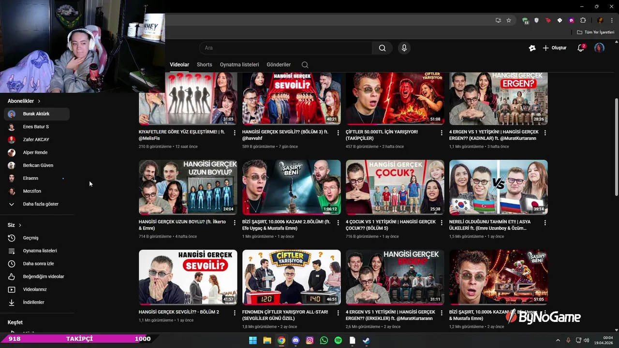The image size is (619, 348).
Task: Click the taskbar volume speaker icon
Action: pyautogui.click(x=586, y=340)
